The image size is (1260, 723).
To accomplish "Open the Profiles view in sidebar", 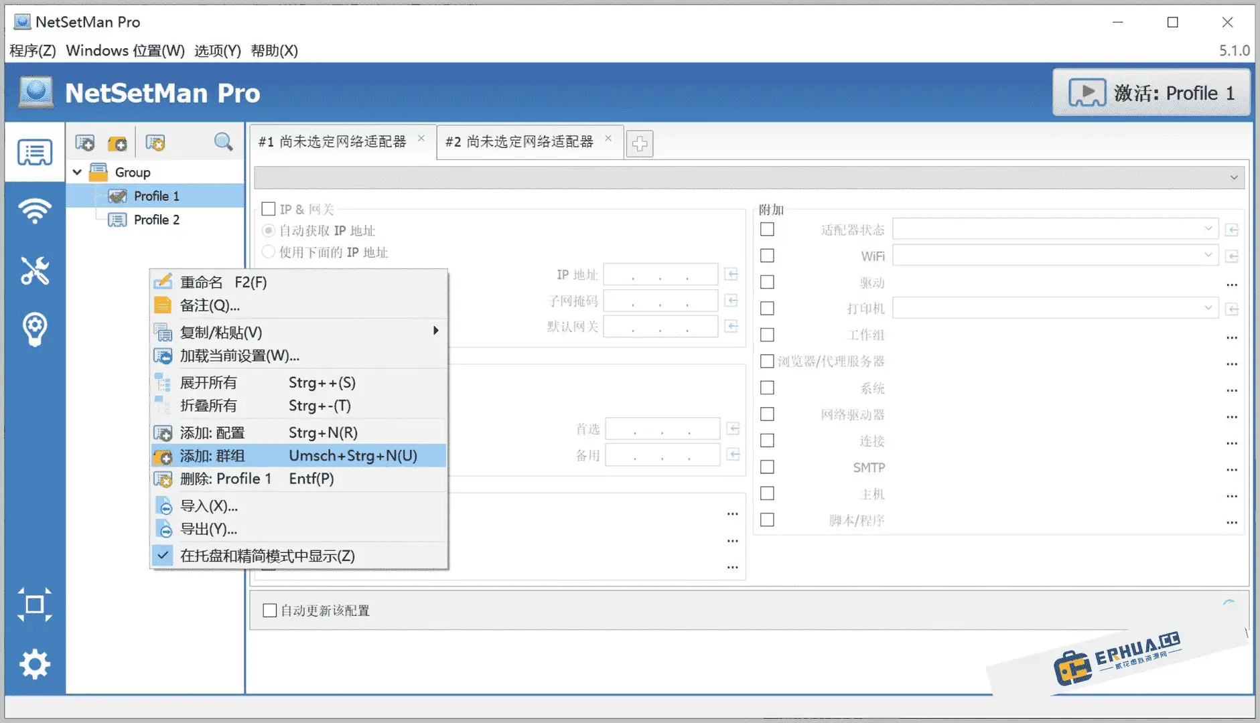I will pos(35,153).
